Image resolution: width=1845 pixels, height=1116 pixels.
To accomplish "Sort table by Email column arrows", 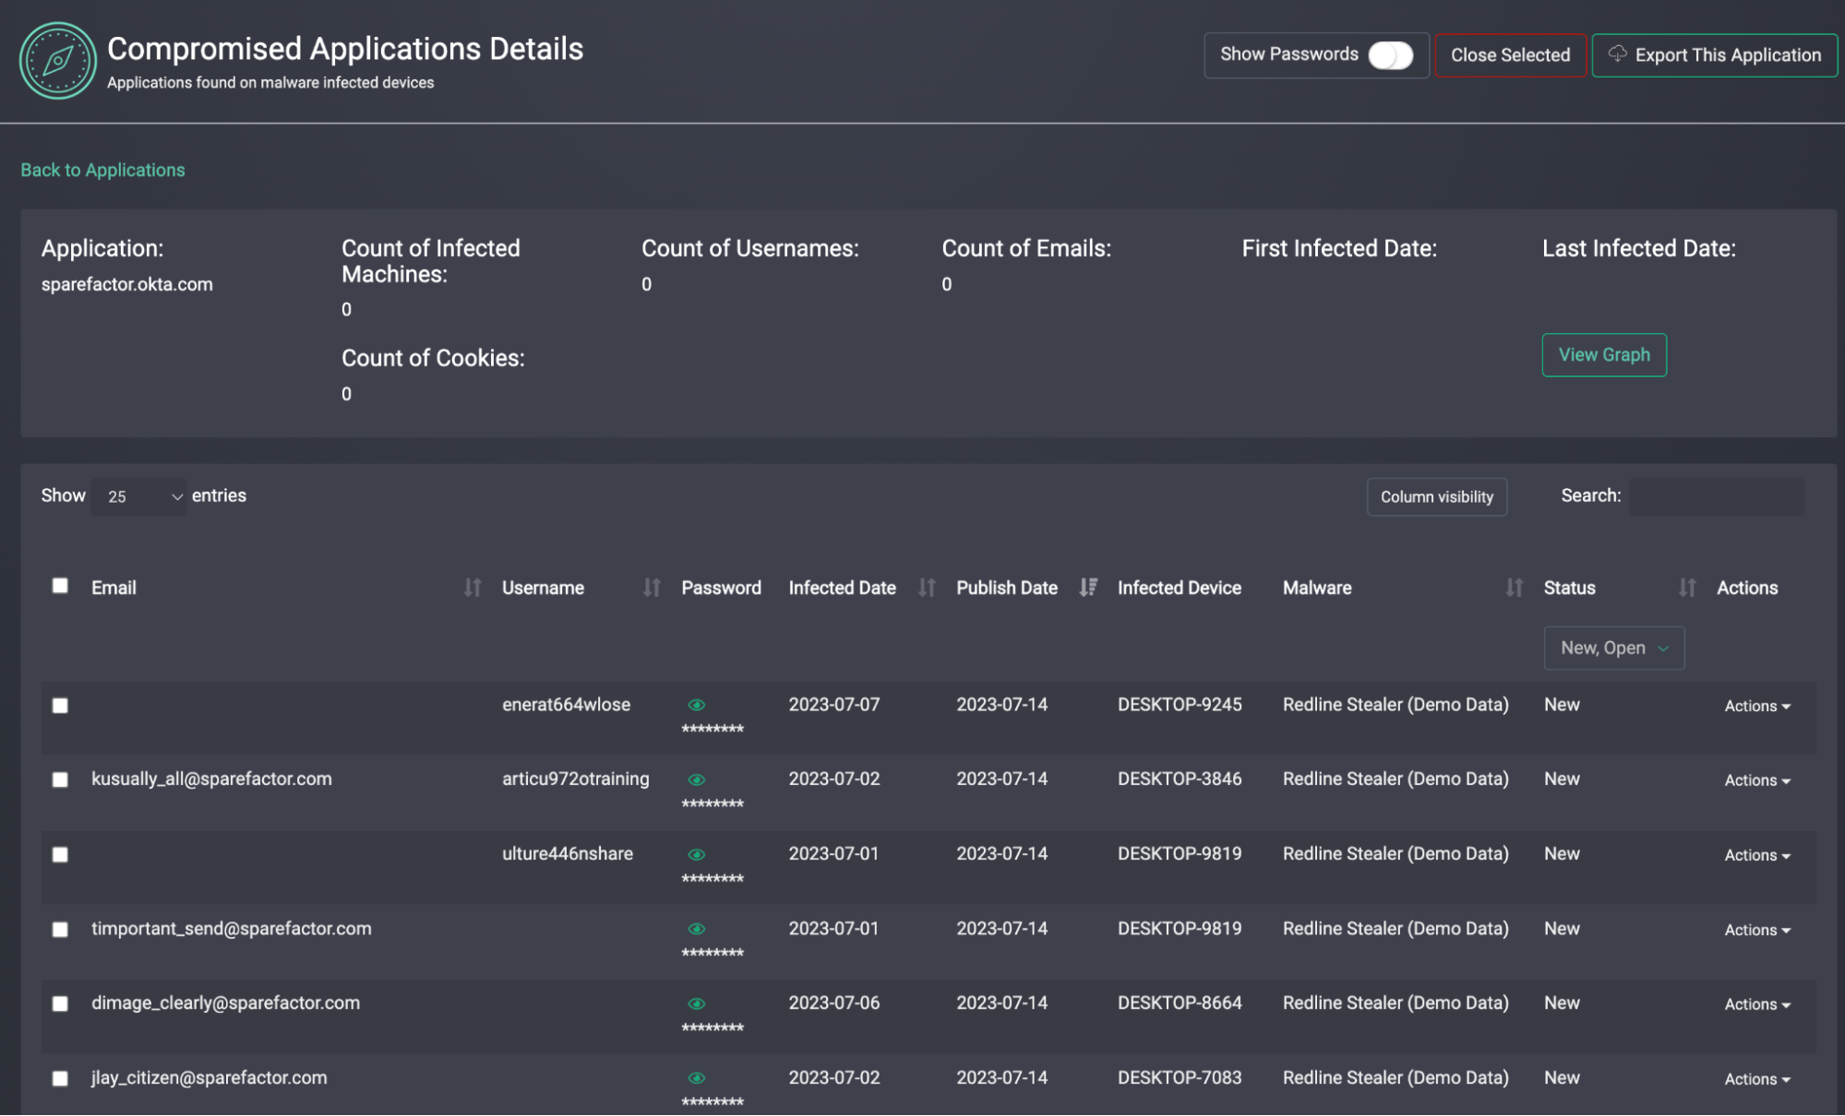I will pos(472,588).
